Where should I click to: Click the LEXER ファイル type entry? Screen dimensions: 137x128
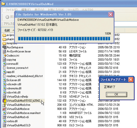pyautogui.click(x=78, y=52)
